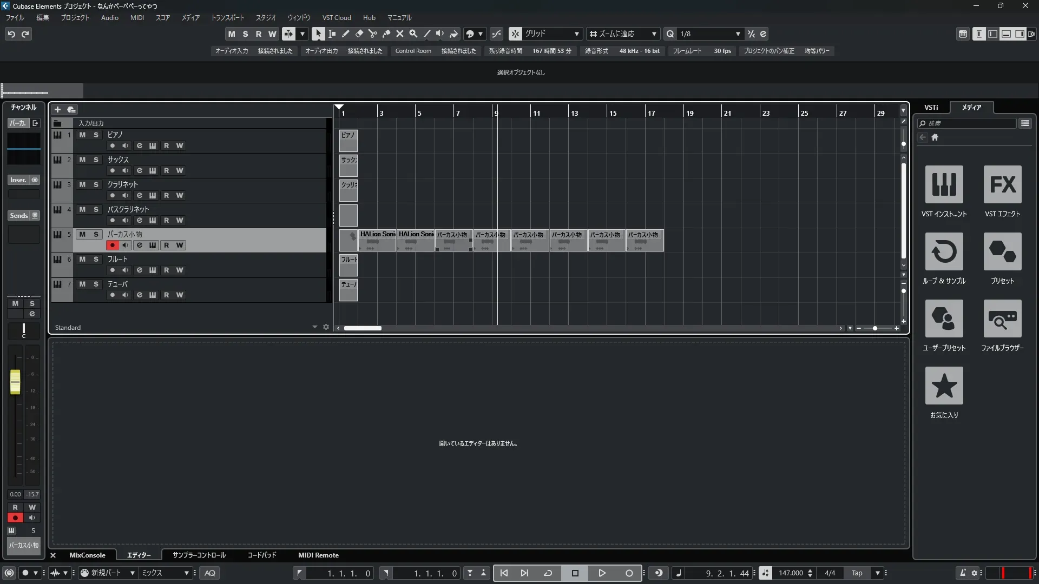
Task: Select the Glue tool
Action: coord(386,34)
